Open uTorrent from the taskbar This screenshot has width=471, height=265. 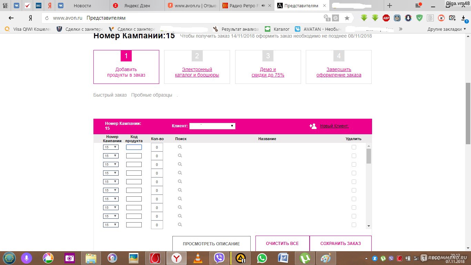pos(305,258)
